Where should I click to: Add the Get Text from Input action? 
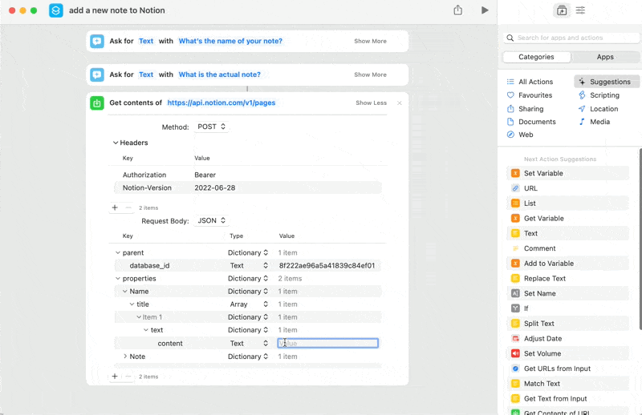[568, 399]
